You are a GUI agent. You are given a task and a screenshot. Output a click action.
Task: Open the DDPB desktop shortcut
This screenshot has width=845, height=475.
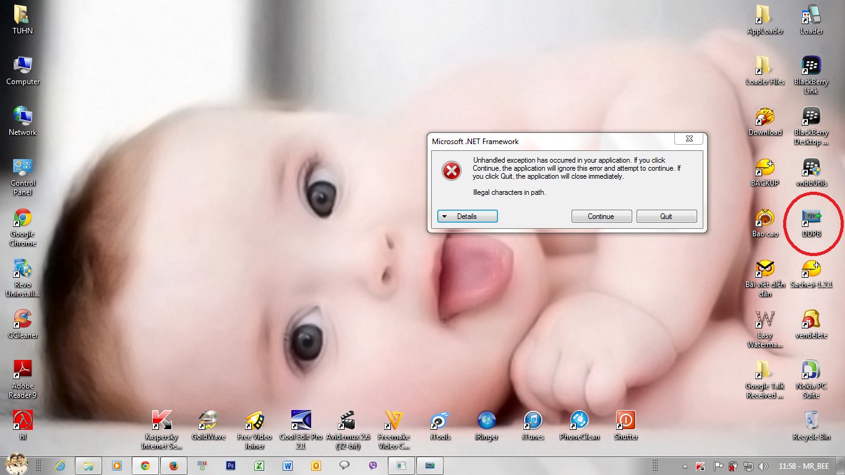tap(811, 218)
